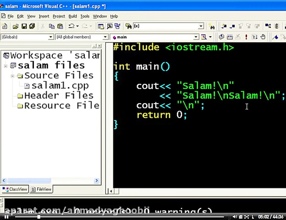Click the Open file toolbar icon
This screenshot has height=220, width=286.
15,26
